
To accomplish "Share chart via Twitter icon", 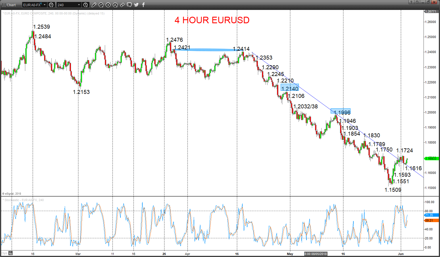I will [x=136, y=5].
